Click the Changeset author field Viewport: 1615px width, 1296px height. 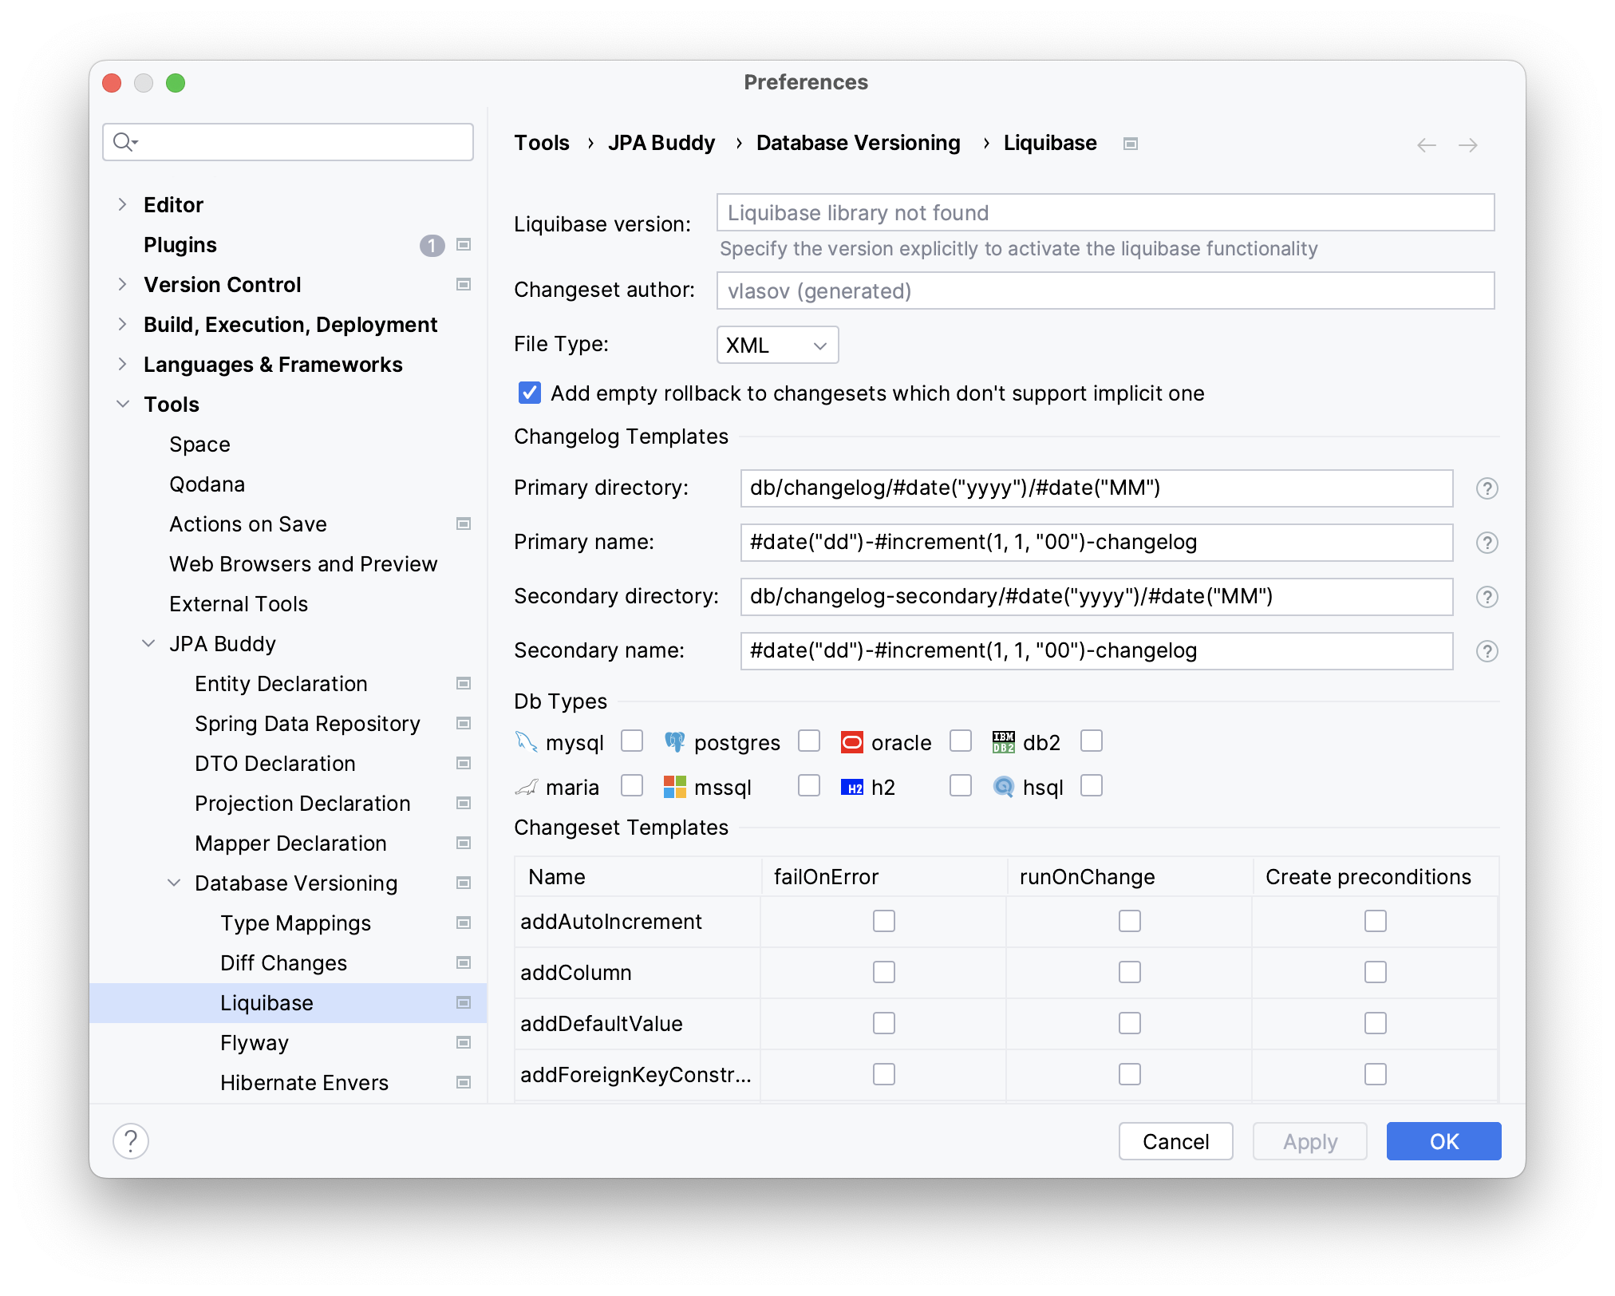[1105, 290]
